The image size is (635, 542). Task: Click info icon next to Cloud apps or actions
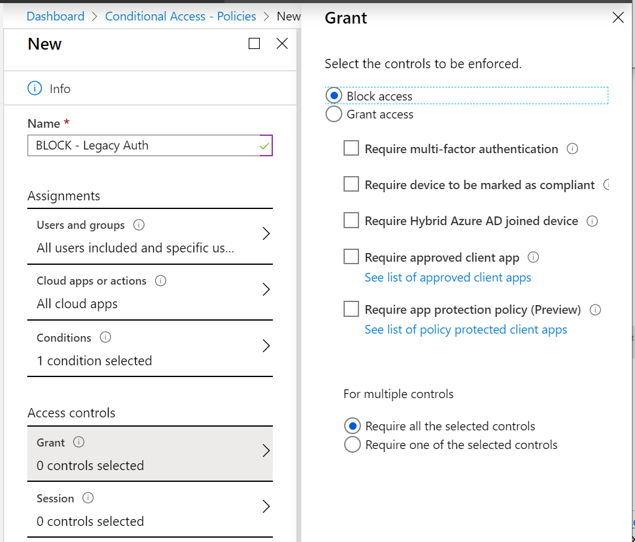tap(161, 281)
